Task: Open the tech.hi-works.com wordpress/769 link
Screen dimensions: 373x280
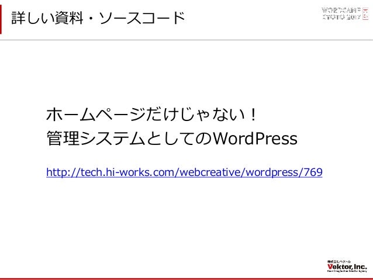Action: tap(184, 172)
